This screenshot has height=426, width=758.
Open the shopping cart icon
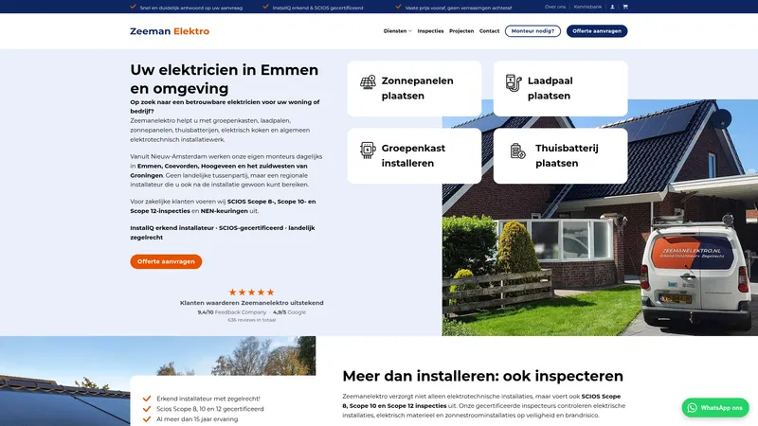coord(625,7)
